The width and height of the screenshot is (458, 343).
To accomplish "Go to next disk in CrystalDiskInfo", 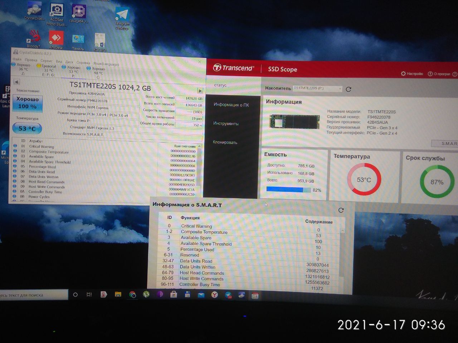I will 200,90.
